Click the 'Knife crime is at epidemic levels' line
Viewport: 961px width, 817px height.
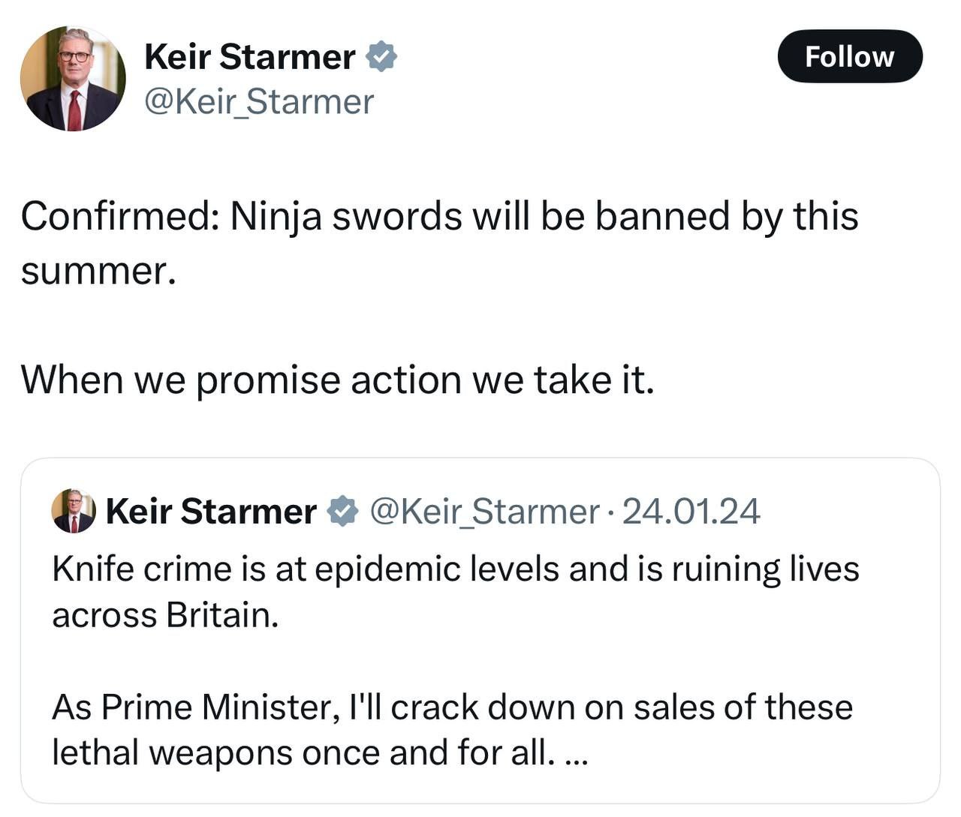455,569
